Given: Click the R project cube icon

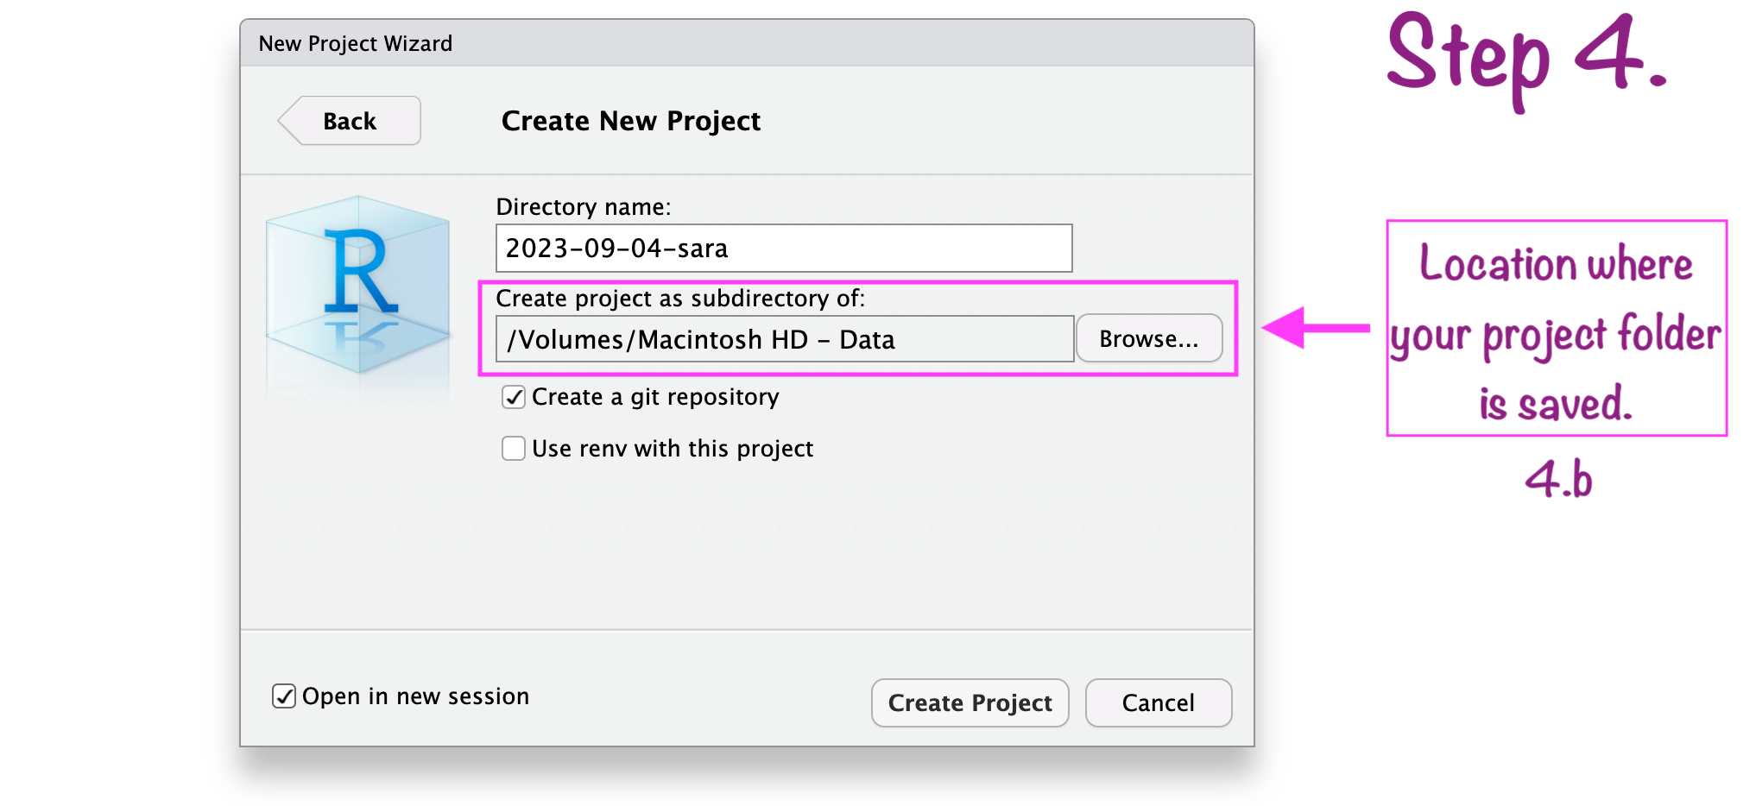Looking at the screenshot, I should coord(358,285).
